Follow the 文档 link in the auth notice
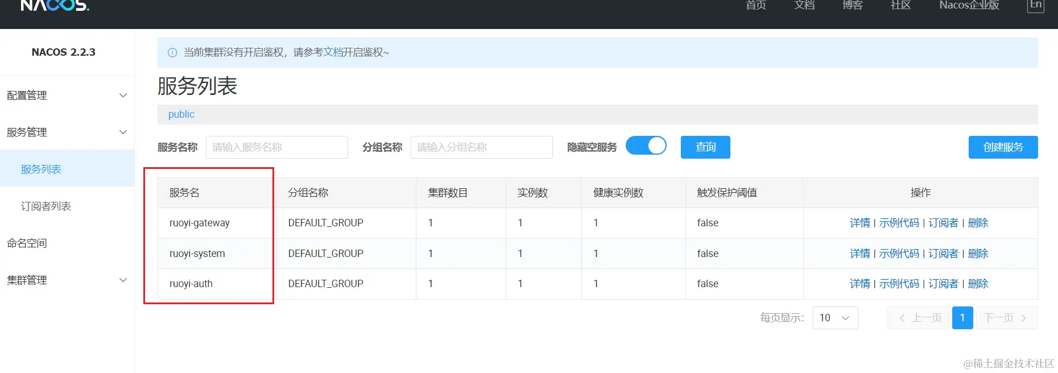The width and height of the screenshot is (1058, 373). (x=333, y=52)
